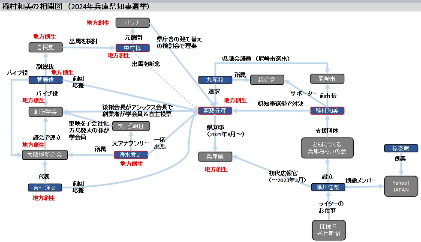Click the label 県議会議員(尼崎市選出)
Image resolution: width=421 pixels, height=242 pixels.
pyautogui.click(x=256, y=59)
